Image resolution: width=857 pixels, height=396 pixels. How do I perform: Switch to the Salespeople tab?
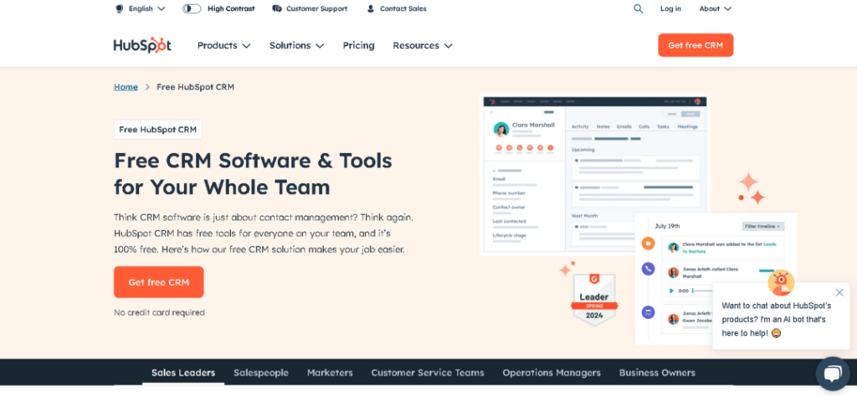pyautogui.click(x=261, y=373)
